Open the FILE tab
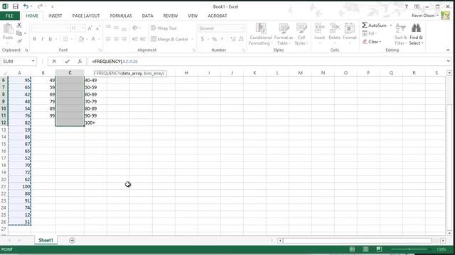 point(9,16)
